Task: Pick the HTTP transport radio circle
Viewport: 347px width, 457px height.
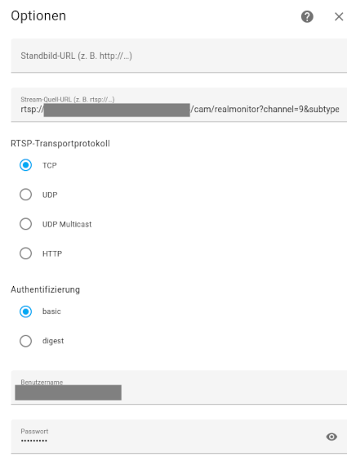Action: pos(25,253)
